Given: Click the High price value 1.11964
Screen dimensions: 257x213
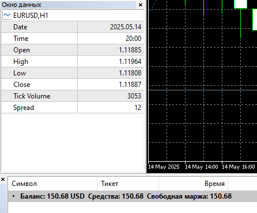Looking at the screenshot, I should (130, 62).
